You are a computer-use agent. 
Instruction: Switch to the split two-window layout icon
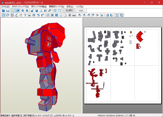[55, 11]
